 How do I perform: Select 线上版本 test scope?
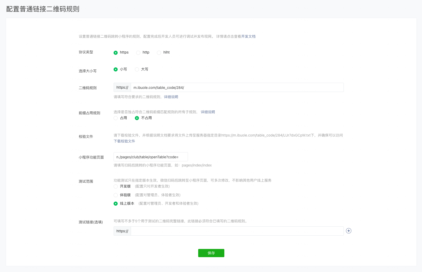pyautogui.click(x=116, y=204)
